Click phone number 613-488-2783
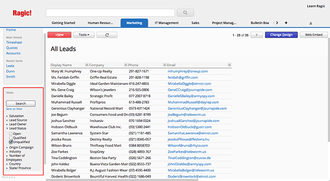The height and width of the screenshot is (181, 330). click(139, 102)
